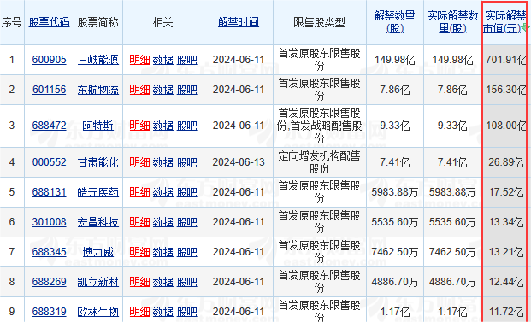Open stock code 688319 link

(49, 312)
